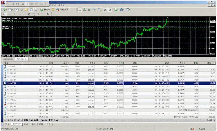Click the 新定单 new order button
Viewport: 217px width, 131px height.
(x=45, y=10)
